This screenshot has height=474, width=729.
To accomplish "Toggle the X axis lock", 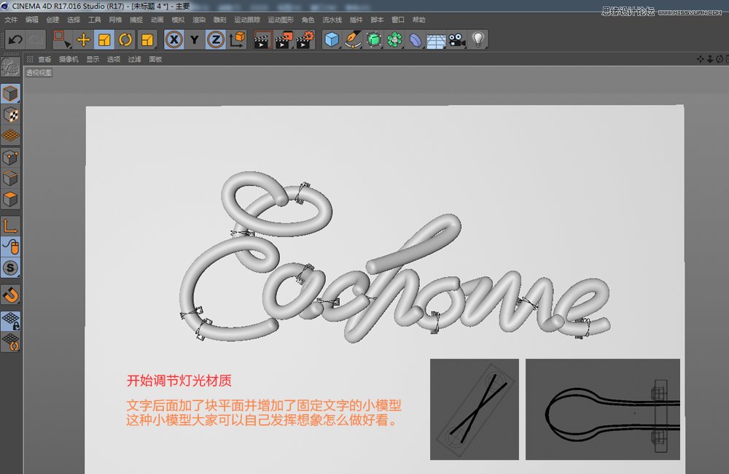I will click(174, 39).
